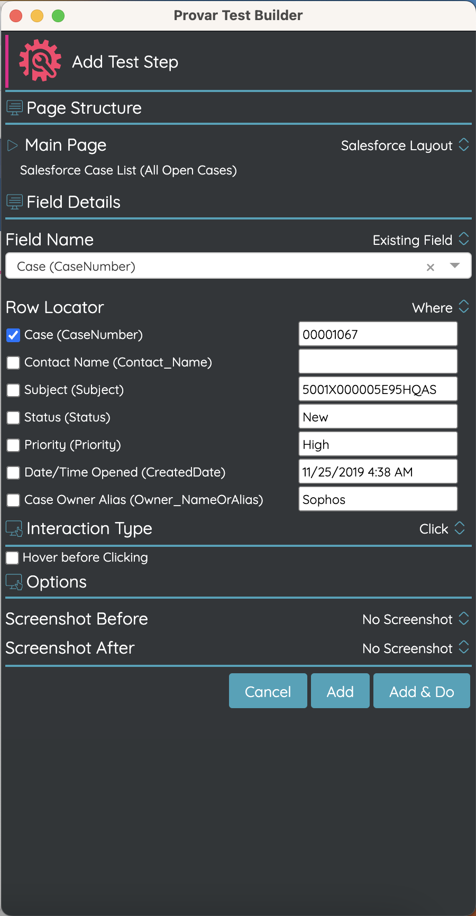Image resolution: width=476 pixels, height=916 pixels.
Task: Open the Existing Field dropdown
Action: 420,240
